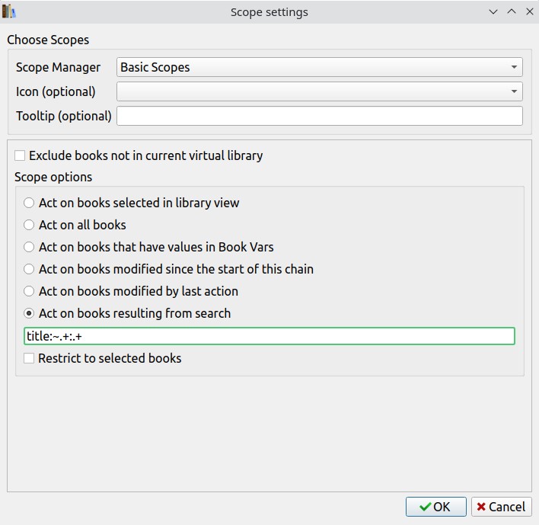Click the Scope options heading label
Viewport: 539px width, 525px height.
click(x=53, y=177)
